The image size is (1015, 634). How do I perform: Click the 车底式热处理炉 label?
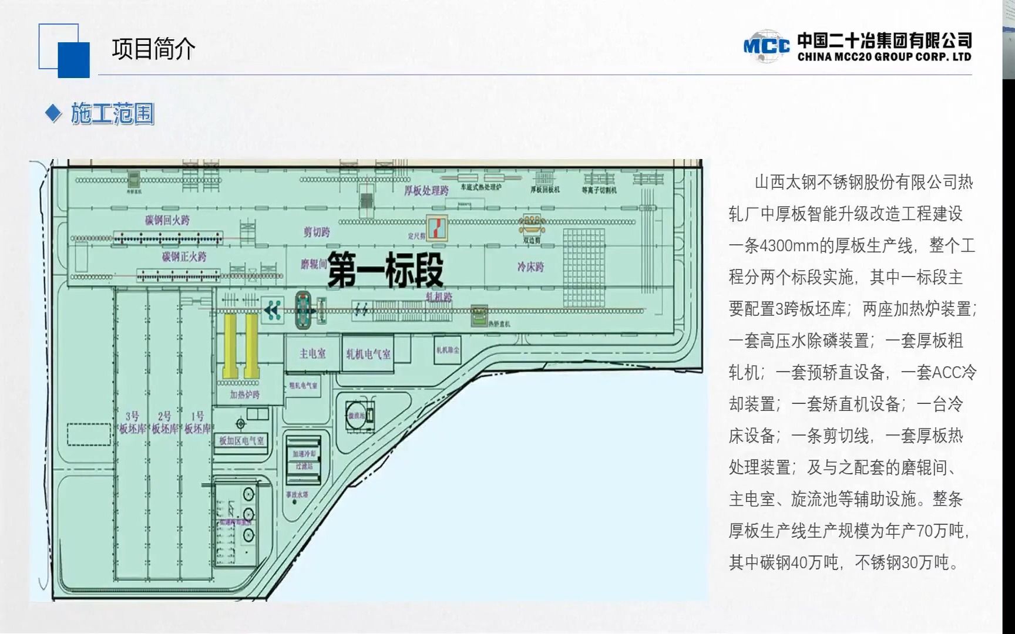480,187
